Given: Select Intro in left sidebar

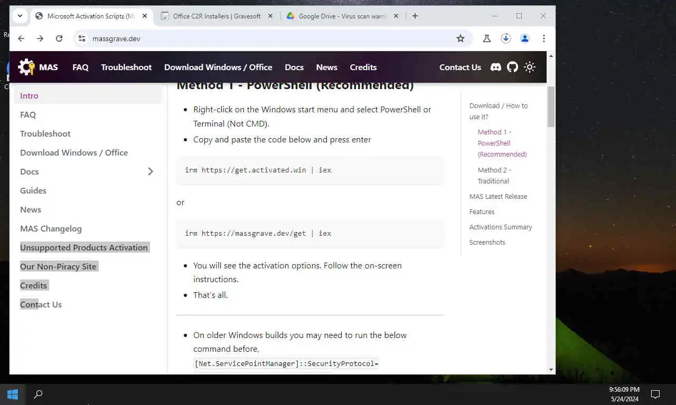Looking at the screenshot, I should pos(88,95).
